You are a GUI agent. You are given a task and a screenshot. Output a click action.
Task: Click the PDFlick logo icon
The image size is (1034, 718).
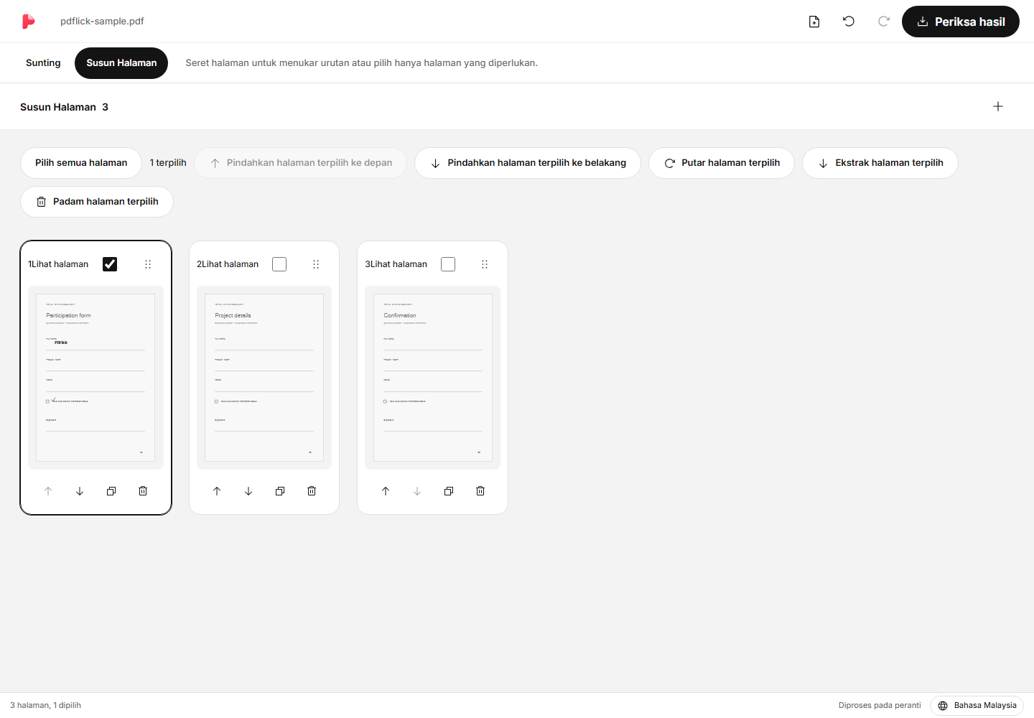[x=28, y=22]
